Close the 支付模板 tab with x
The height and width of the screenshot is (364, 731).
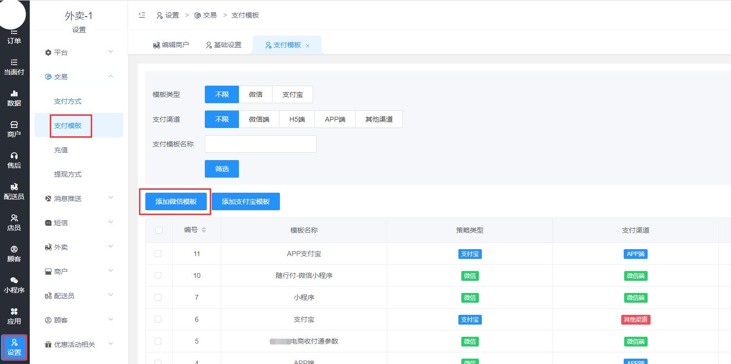tap(308, 45)
